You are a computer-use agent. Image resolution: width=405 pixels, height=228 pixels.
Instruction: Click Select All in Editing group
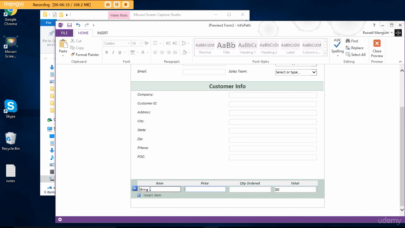(356, 54)
